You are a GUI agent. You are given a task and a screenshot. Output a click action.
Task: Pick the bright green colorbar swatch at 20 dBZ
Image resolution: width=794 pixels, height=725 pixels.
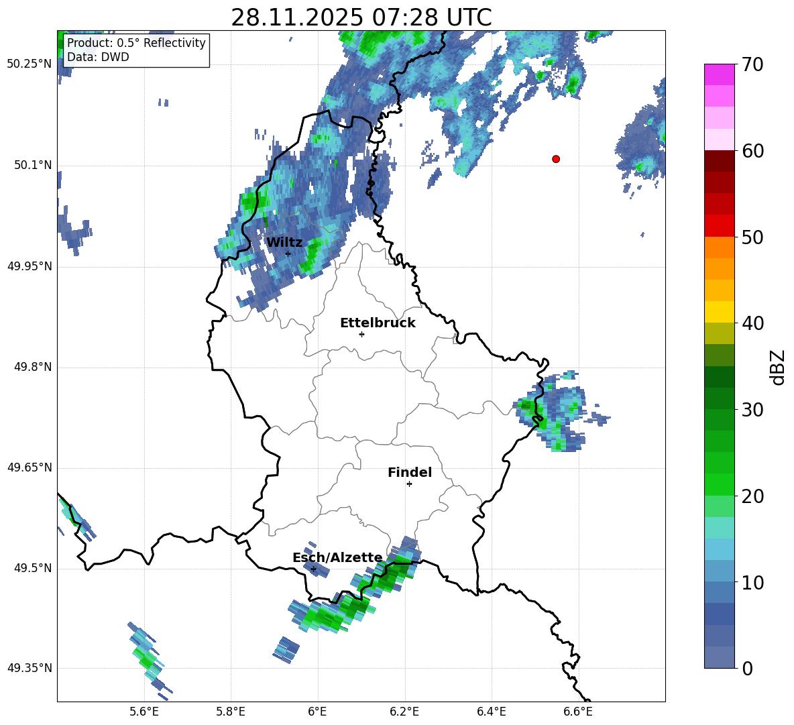point(719,484)
